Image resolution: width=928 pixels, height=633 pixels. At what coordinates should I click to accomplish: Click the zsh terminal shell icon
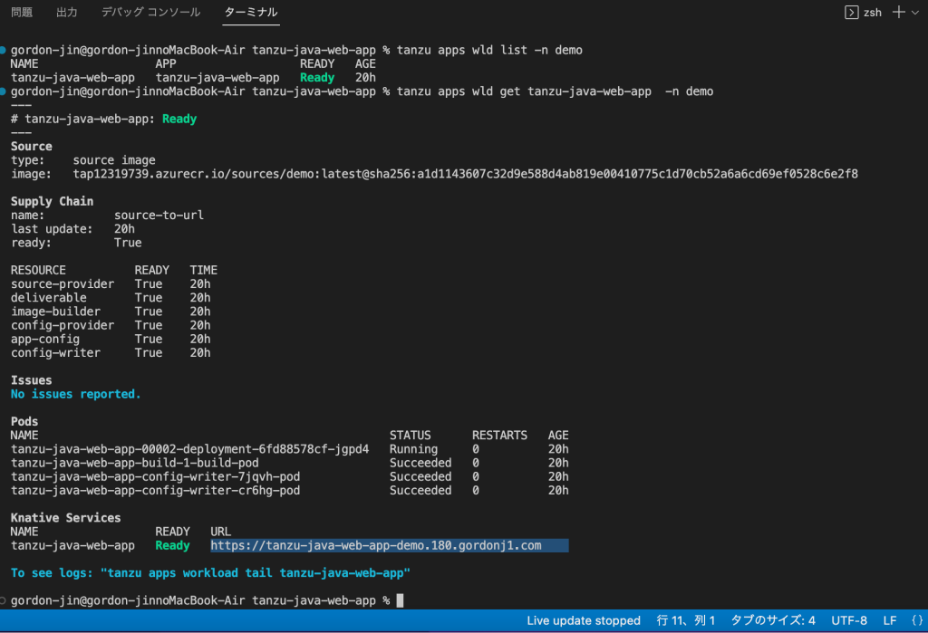pyautogui.click(x=851, y=13)
